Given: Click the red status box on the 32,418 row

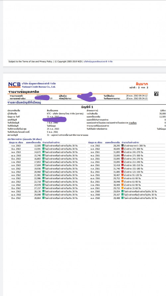Looking at the screenshot, I should [x=122, y=165].
